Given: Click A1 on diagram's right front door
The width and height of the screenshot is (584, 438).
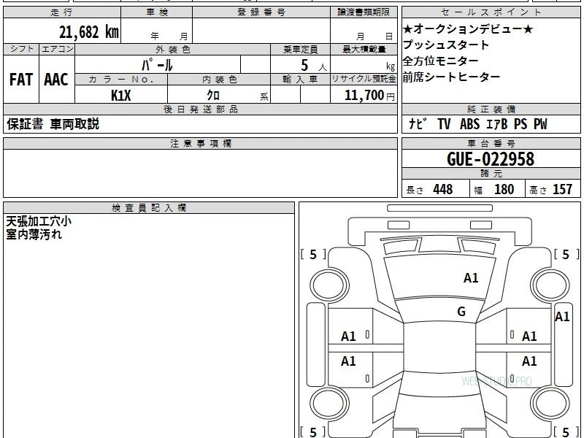Looking at the screenshot, I should [x=529, y=337].
